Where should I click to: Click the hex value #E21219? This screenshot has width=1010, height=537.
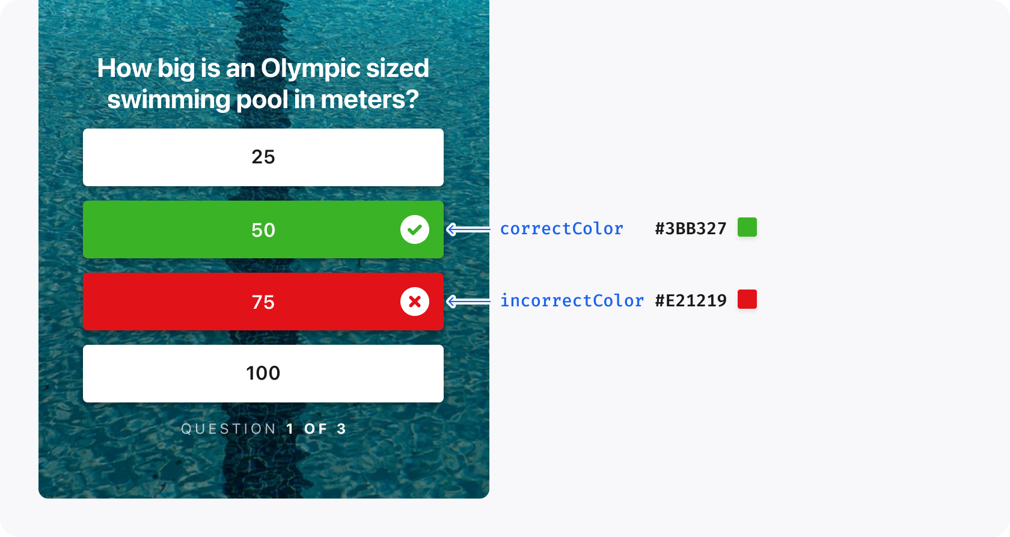click(x=691, y=301)
